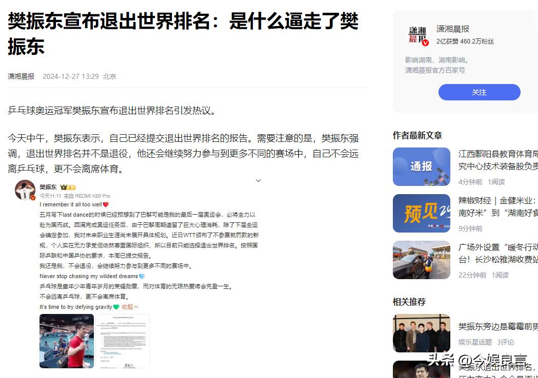Open the withdrawal document image thumbnail
Viewport: 538px width, 378px height.
[x=123, y=341]
